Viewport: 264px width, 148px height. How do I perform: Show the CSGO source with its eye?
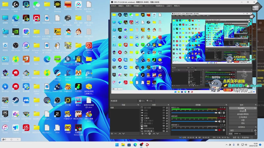click(164, 110)
